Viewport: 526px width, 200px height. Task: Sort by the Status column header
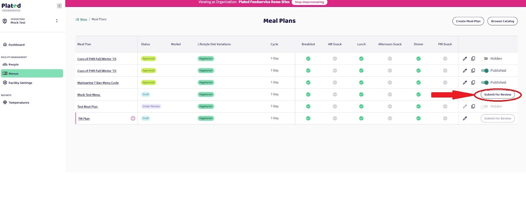145,44
